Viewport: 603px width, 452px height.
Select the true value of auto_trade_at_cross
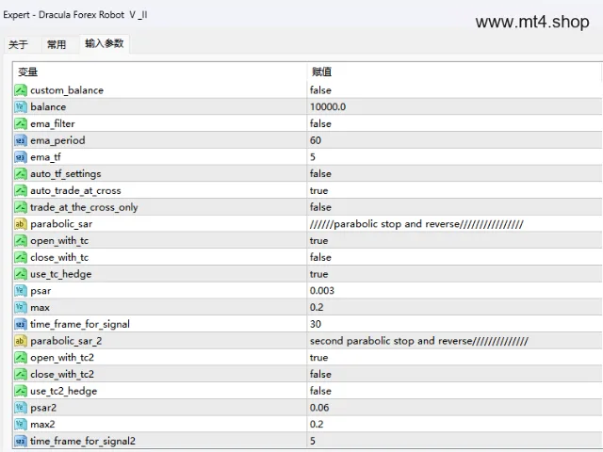pyautogui.click(x=318, y=190)
